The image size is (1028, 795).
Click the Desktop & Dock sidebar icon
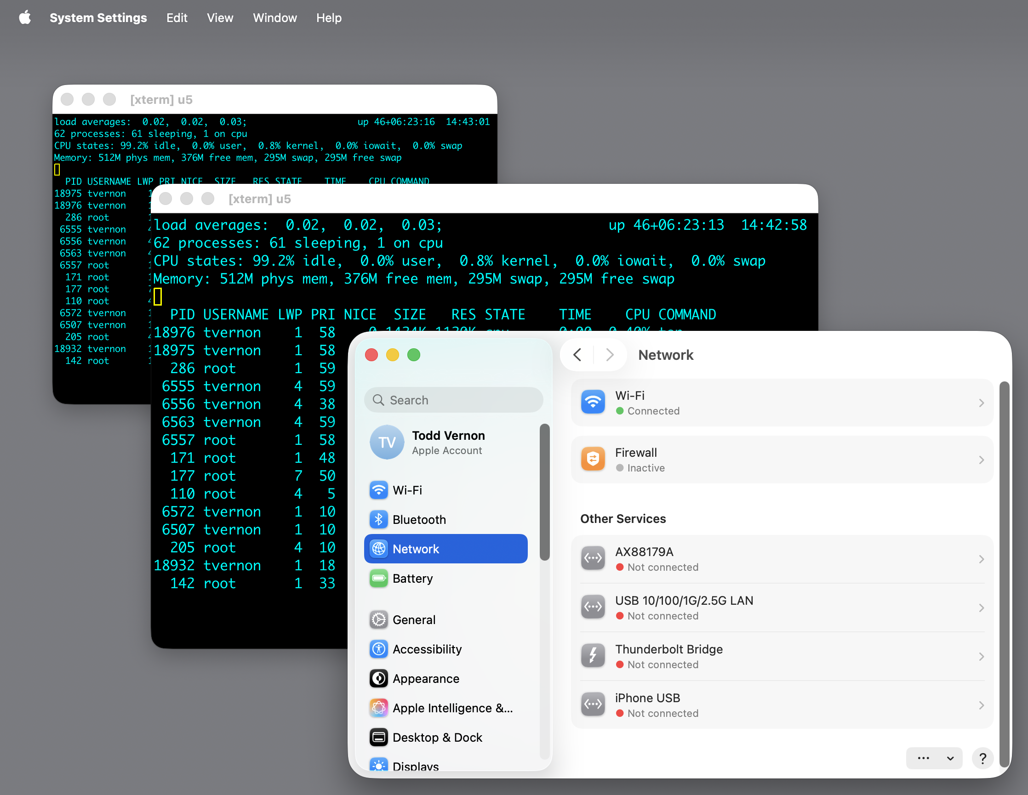378,737
